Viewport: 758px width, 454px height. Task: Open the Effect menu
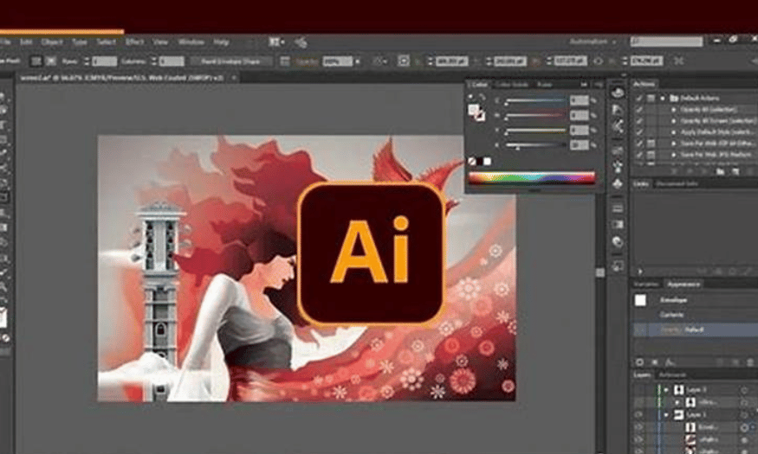[x=134, y=42]
